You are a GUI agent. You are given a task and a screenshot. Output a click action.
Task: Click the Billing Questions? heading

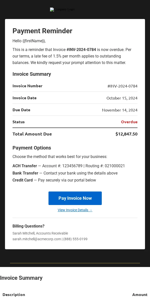(x=28, y=226)
